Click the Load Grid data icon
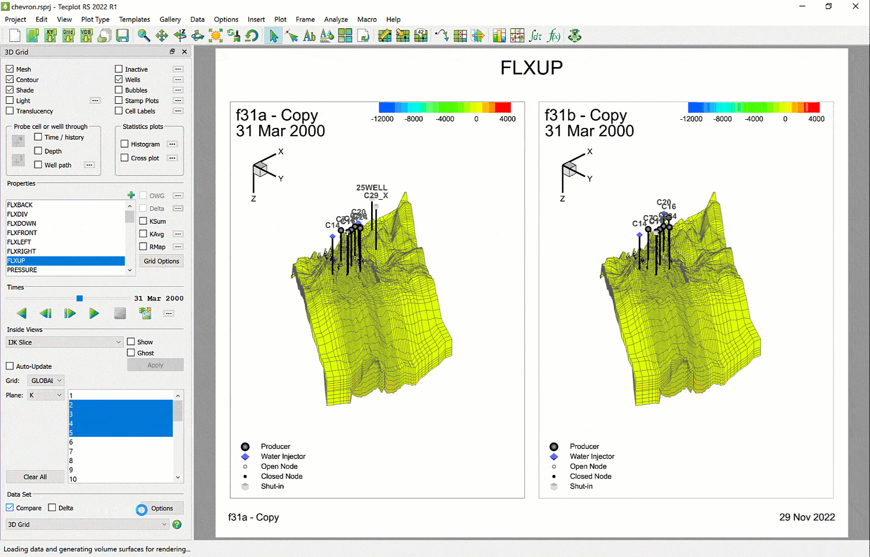Viewport: 870px width, 557px height. coord(68,36)
